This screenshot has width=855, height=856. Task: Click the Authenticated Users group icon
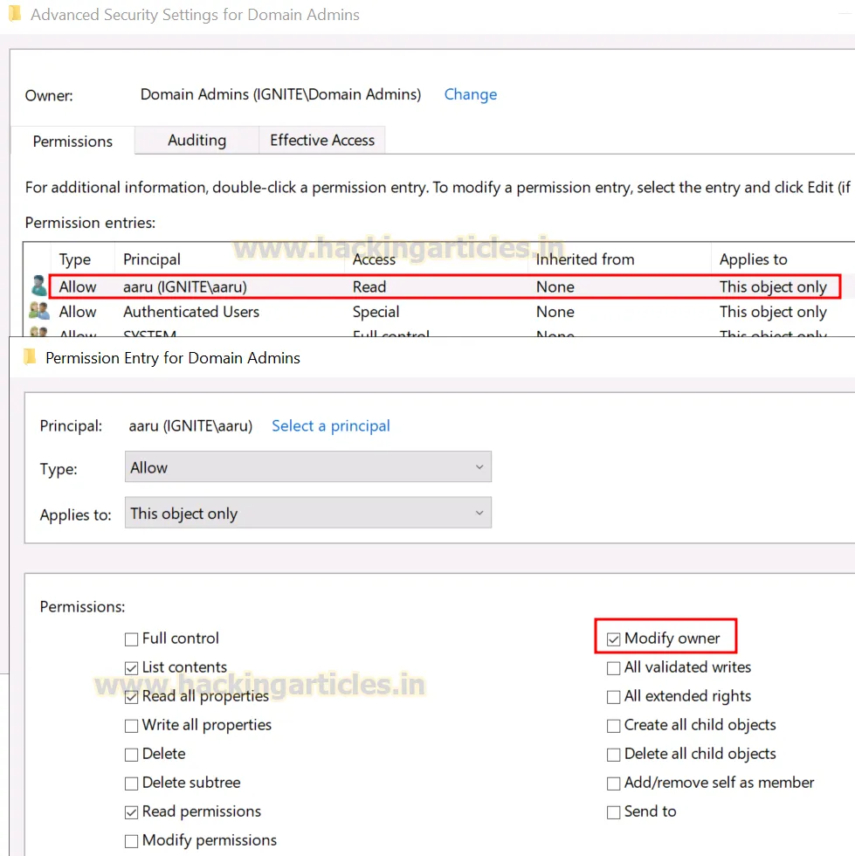point(38,312)
